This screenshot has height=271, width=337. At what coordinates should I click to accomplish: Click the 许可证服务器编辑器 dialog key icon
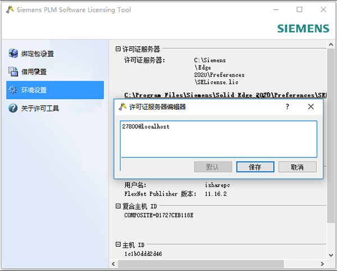122,107
